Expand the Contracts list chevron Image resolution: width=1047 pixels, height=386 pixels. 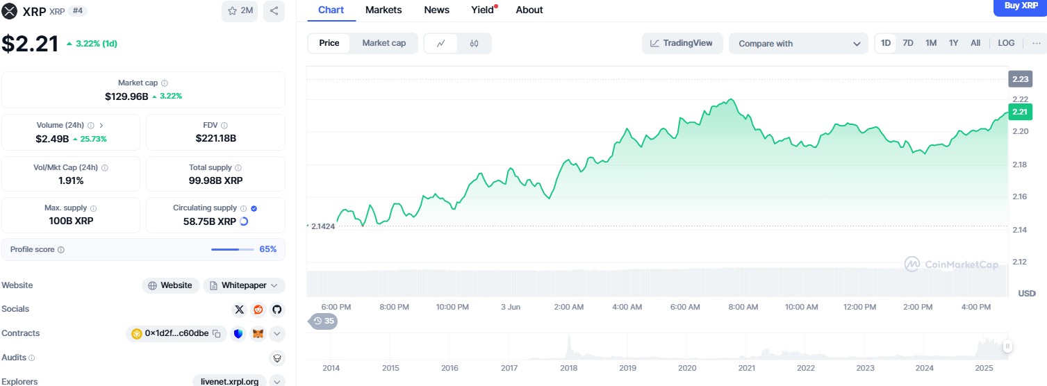click(x=277, y=334)
